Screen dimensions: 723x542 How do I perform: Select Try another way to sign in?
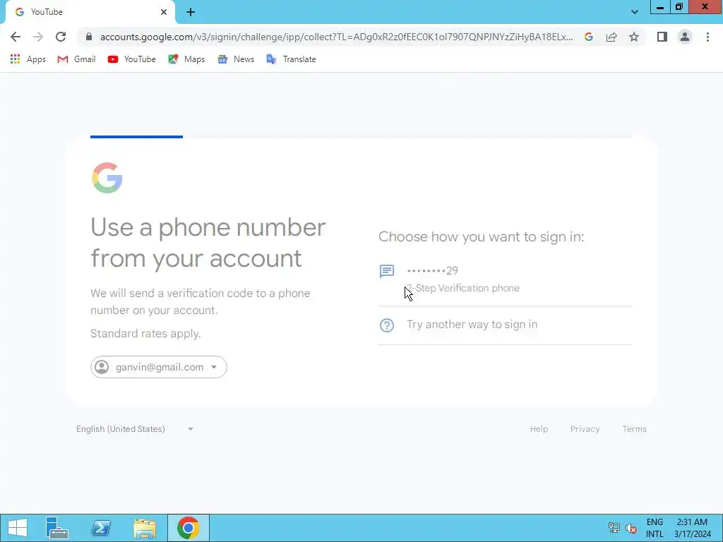pyautogui.click(x=506, y=325)
